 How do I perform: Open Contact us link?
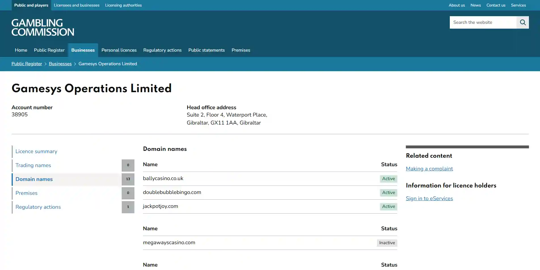click(496, 5)
